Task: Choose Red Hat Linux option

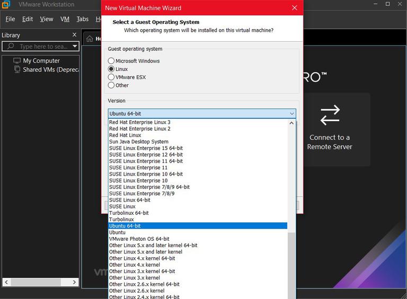Action: pos(198,135)
